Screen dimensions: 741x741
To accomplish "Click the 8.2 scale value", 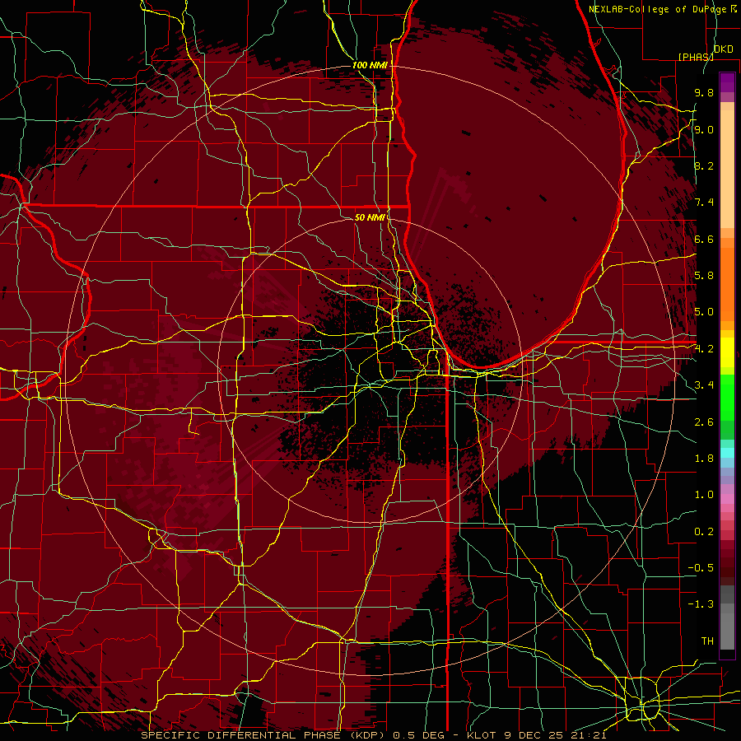I will tap(704, 165).
